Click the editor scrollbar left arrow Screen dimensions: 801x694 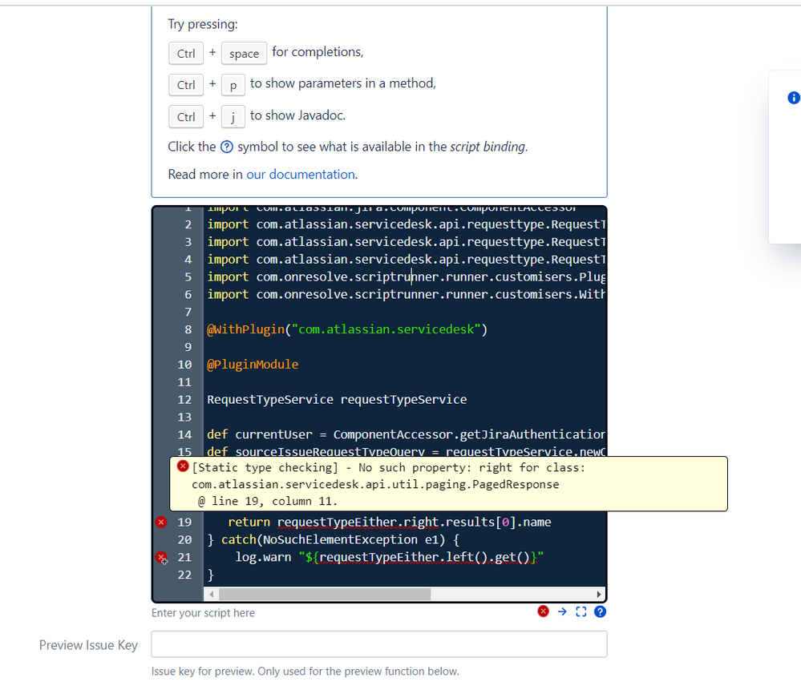coord(211,594)
